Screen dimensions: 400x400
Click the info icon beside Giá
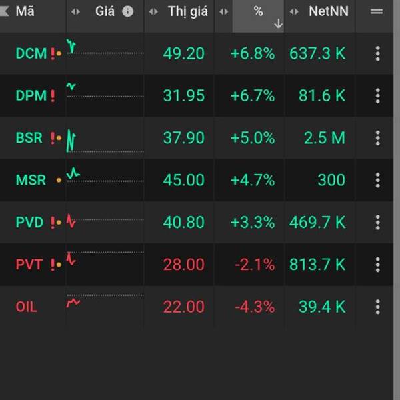128,11
